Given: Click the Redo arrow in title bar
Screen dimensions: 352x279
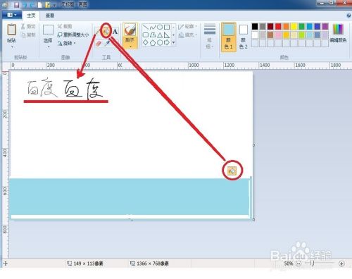Looking at the screenshot, I should click(x=32, y=4).
